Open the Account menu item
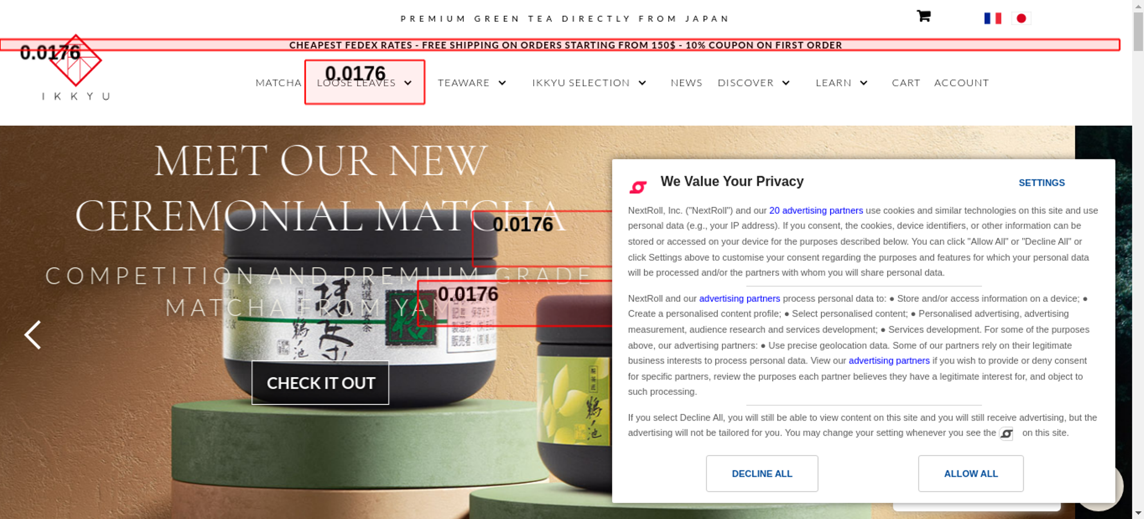1144x519 pixels. tap(962, 83)
